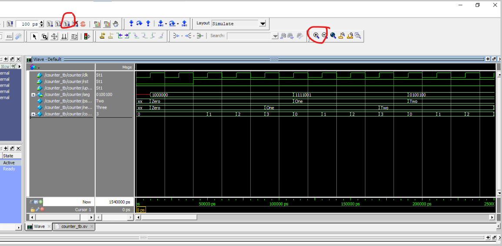Image resolution: width=502 pixels, height=246 pixels.
Task: Click the Zoom Full dark magnifier
Action: point(333,36)
